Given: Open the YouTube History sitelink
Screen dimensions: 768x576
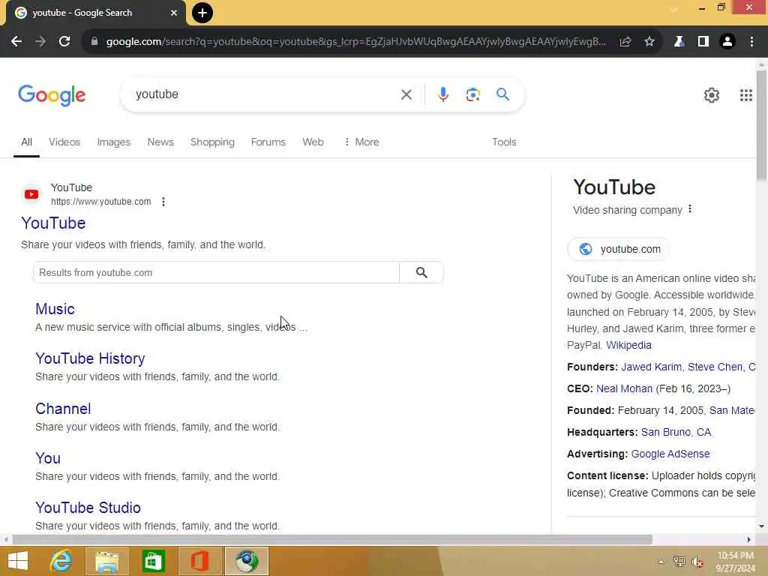Looking at the screenshot, I should [x=90, y=358].
